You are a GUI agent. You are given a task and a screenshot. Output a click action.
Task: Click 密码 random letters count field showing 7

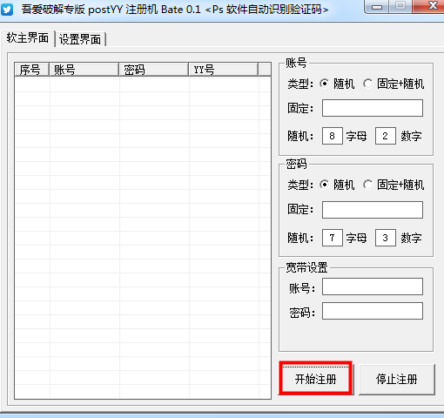[x=333, y=238]
